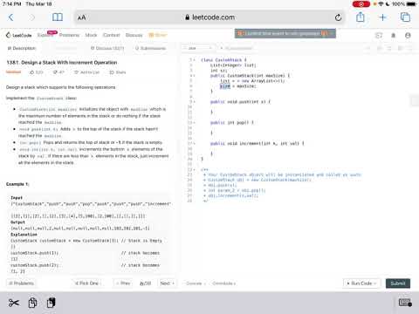Tap the paste clipboard icon
The height and width of the screenshot is (314, 419).
[x=51, y=303]
